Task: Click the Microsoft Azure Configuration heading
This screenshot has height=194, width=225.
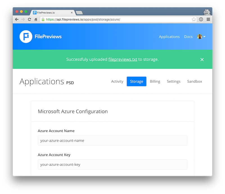Action: tap(73, 111)
